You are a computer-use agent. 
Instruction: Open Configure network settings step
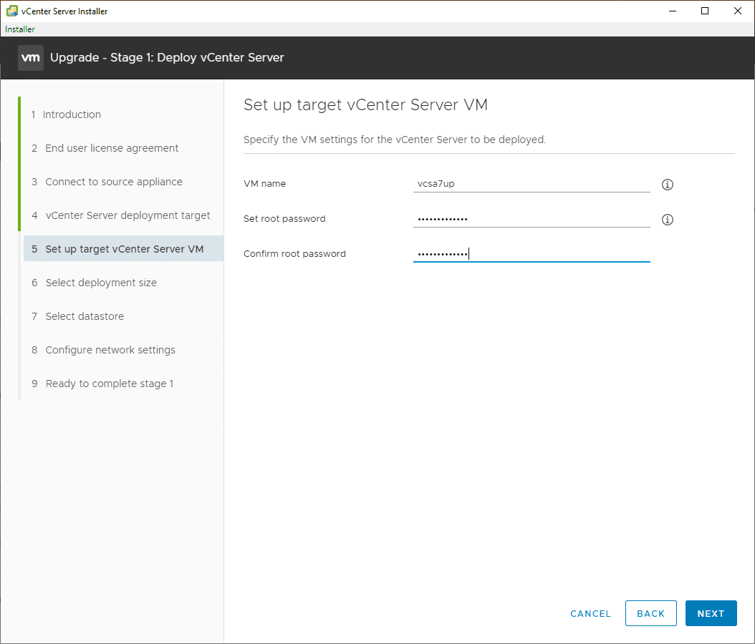point(110,350)
